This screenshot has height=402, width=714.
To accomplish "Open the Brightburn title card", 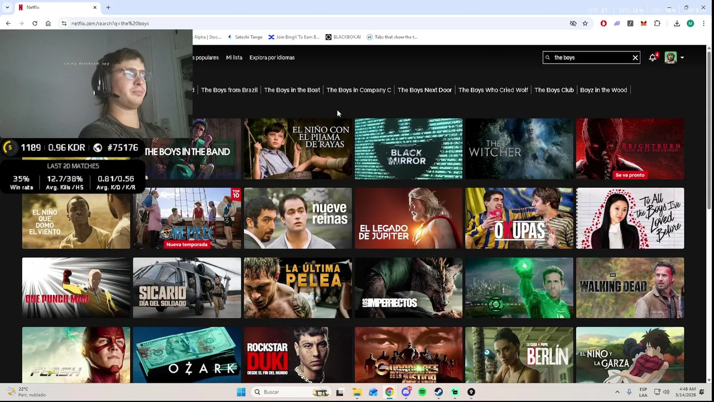I will pyautogui.click(x=630, y=149).
